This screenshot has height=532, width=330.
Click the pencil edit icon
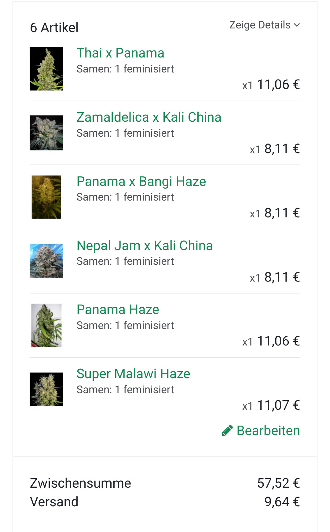click(227, 430)
